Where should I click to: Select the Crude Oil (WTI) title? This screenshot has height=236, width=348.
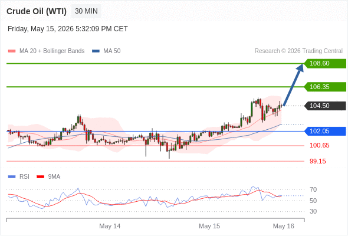(x=37, y=11)
